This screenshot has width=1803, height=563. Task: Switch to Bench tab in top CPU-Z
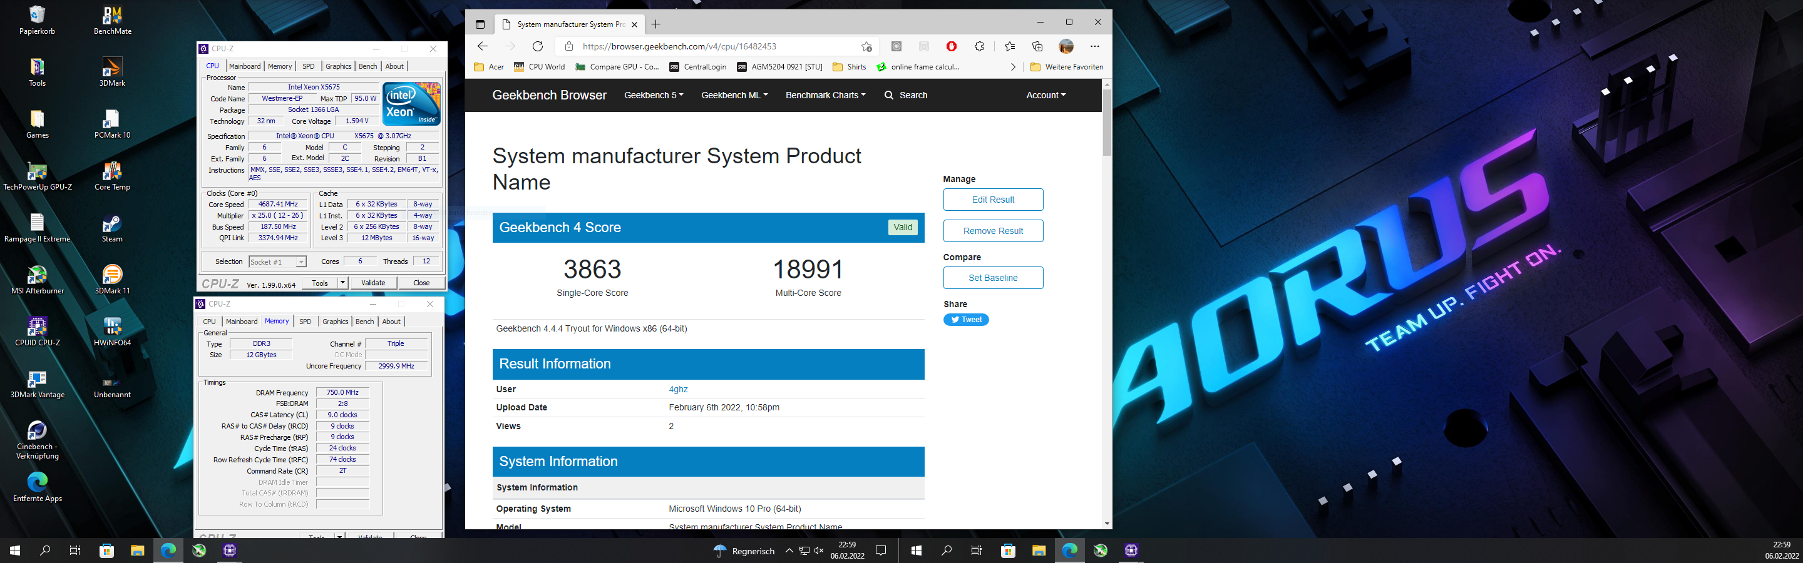[367, 66]
